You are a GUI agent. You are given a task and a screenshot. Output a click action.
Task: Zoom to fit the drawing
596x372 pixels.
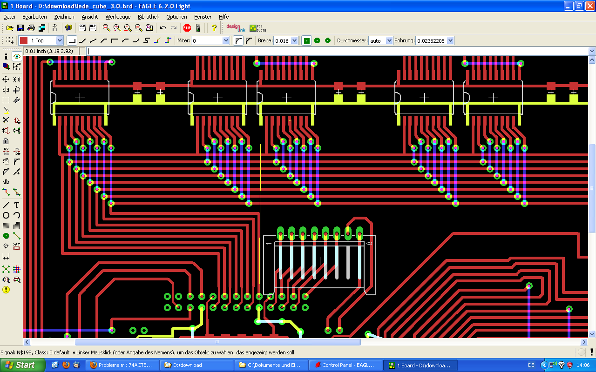tap(106, 28)
